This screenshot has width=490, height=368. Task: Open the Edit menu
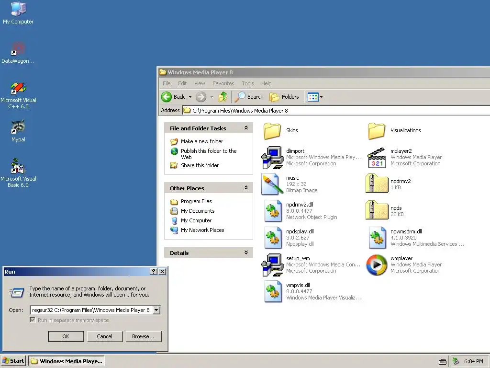click(x=182, y=83)
